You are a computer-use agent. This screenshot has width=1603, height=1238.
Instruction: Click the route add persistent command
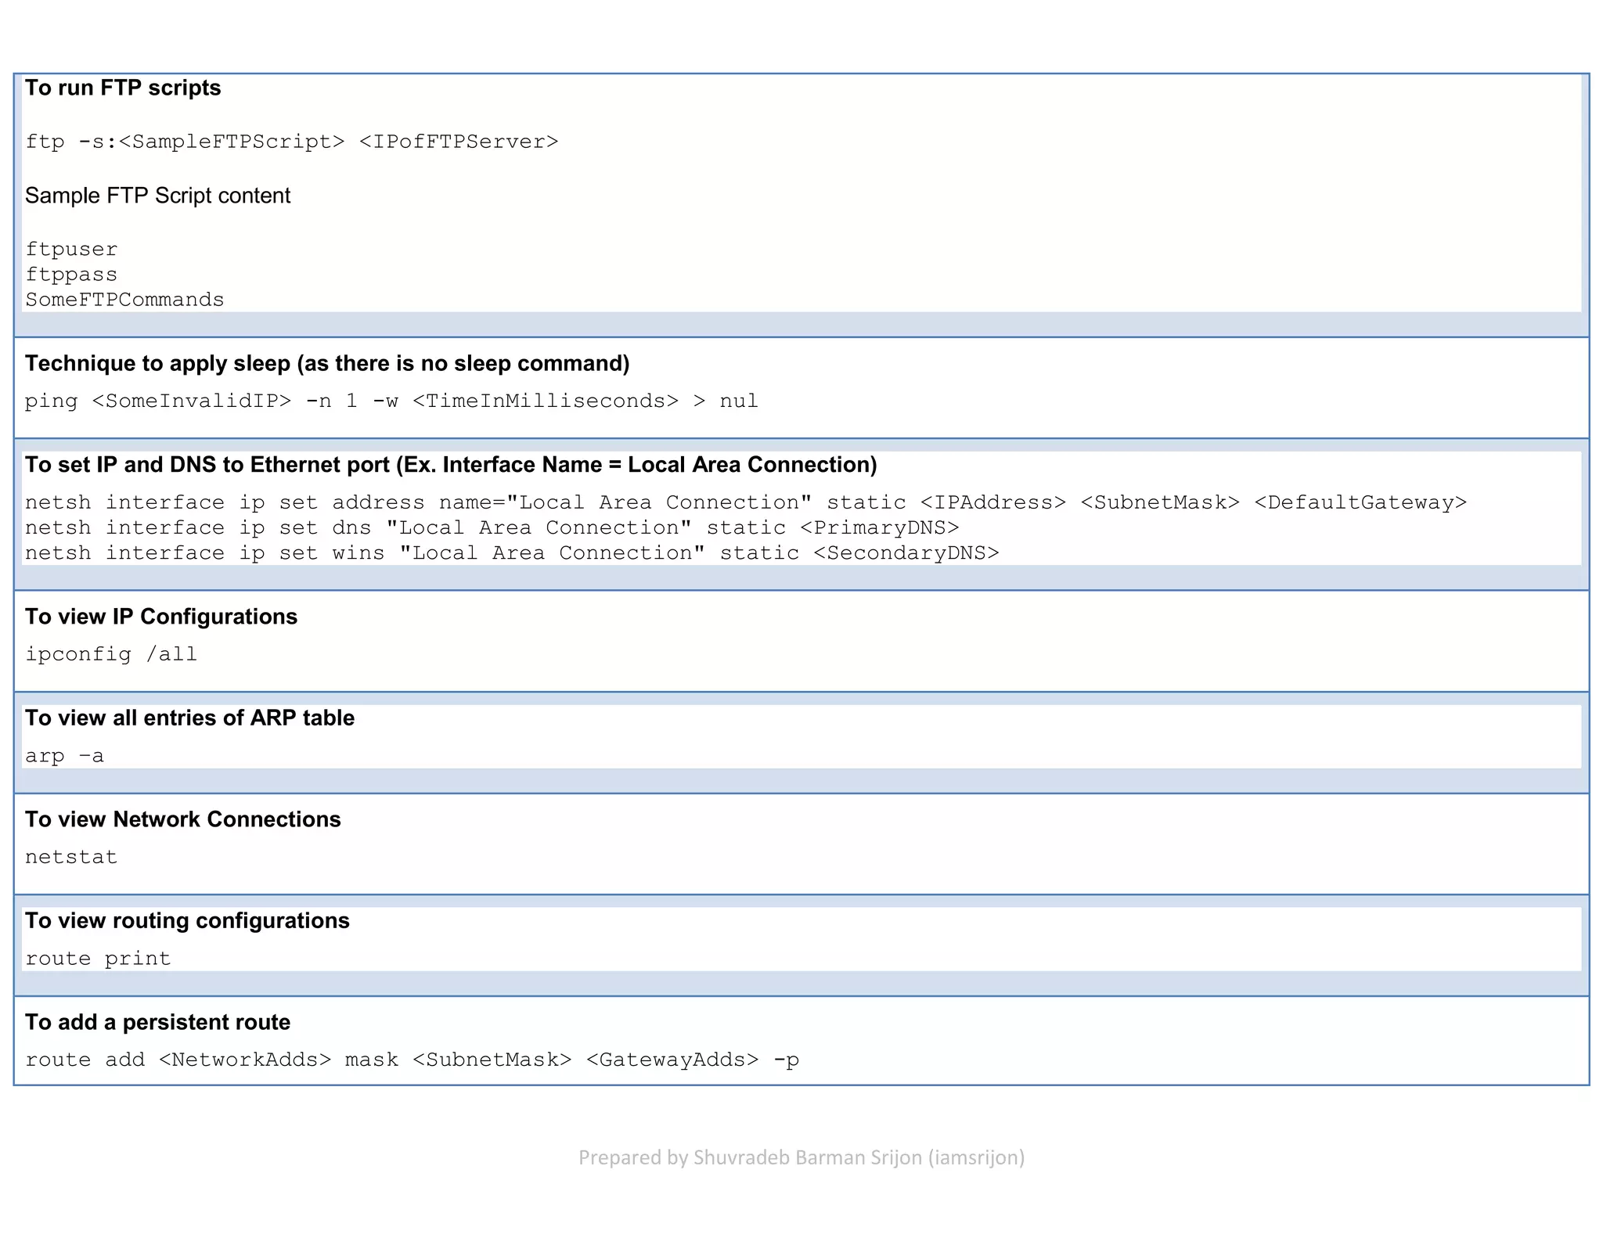pos(412,1060)
